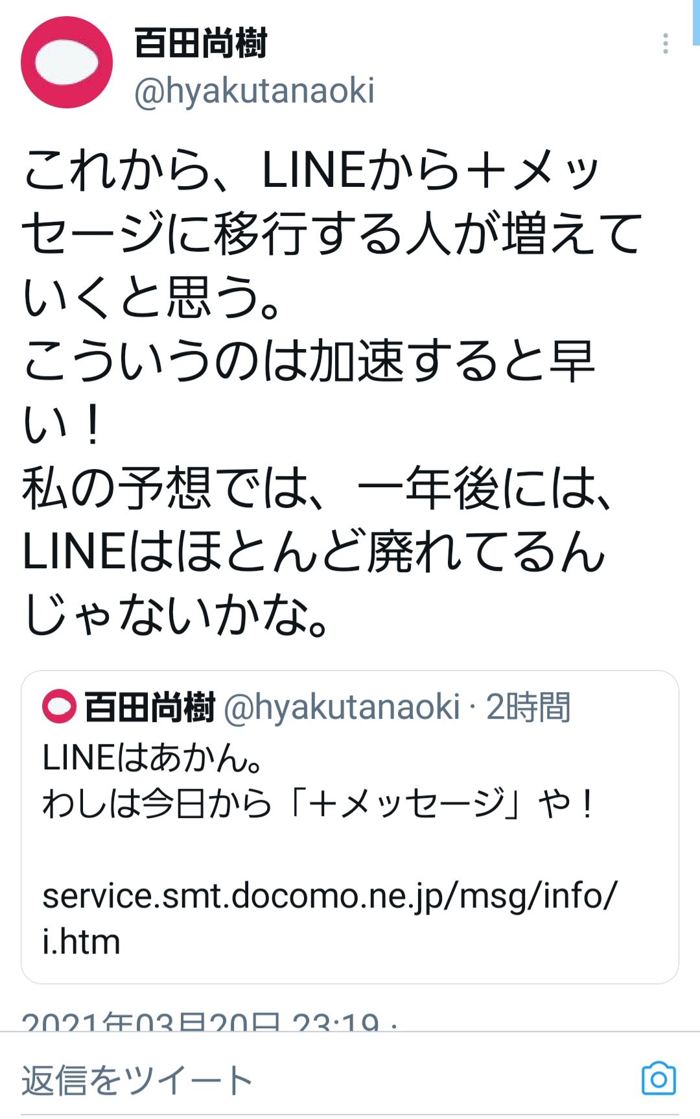The height and width of the screenshot is (1119, 700).
Task: Tap the tweet line starting with これから
Action: pos(311,170)
